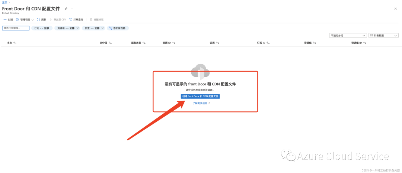Expand the 管理视图 menu

(x=25, y=19)
